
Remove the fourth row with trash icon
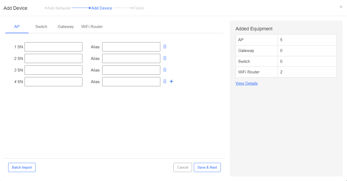(x=165, y=82)
